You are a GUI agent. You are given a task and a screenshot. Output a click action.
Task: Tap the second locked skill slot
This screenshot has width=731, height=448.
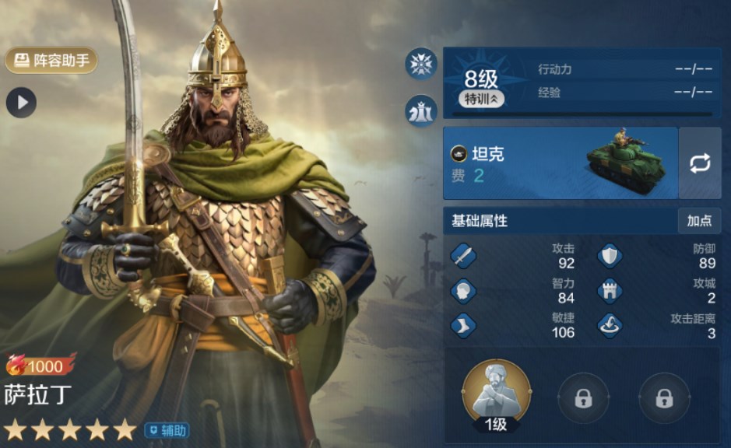[664, 398]
